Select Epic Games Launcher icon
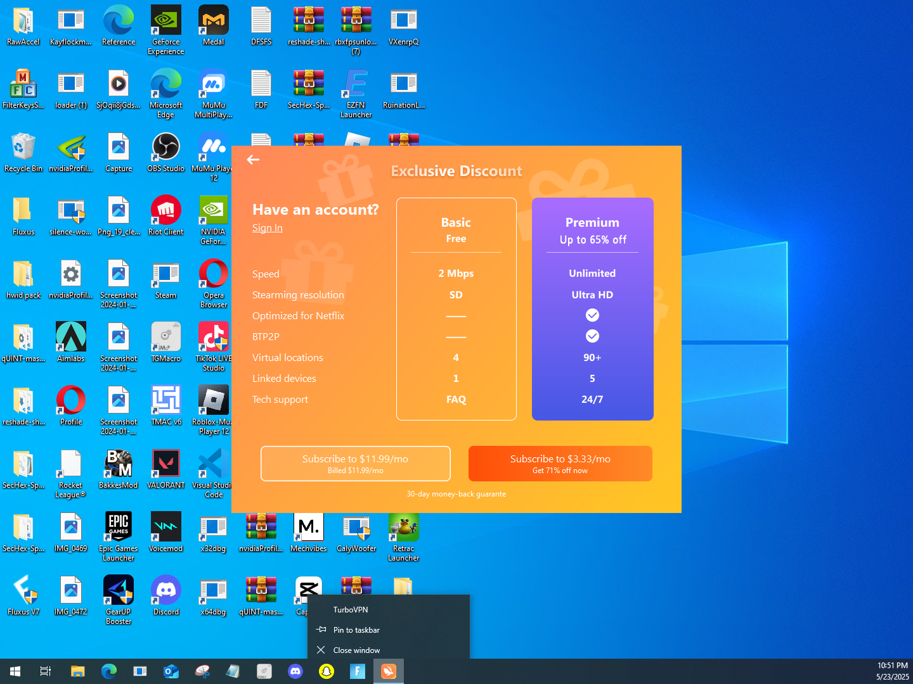913x684 pixels. point(119,537)
